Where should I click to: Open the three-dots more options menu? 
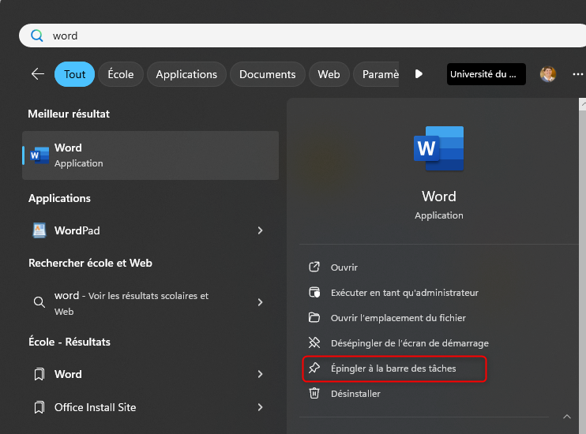click(577, 74)
